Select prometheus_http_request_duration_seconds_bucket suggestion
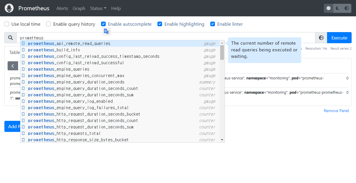 pyautogui.click(x=120, y=114)
